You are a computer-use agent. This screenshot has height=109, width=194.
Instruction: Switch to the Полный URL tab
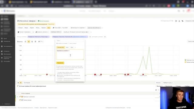tap(61, 48)
